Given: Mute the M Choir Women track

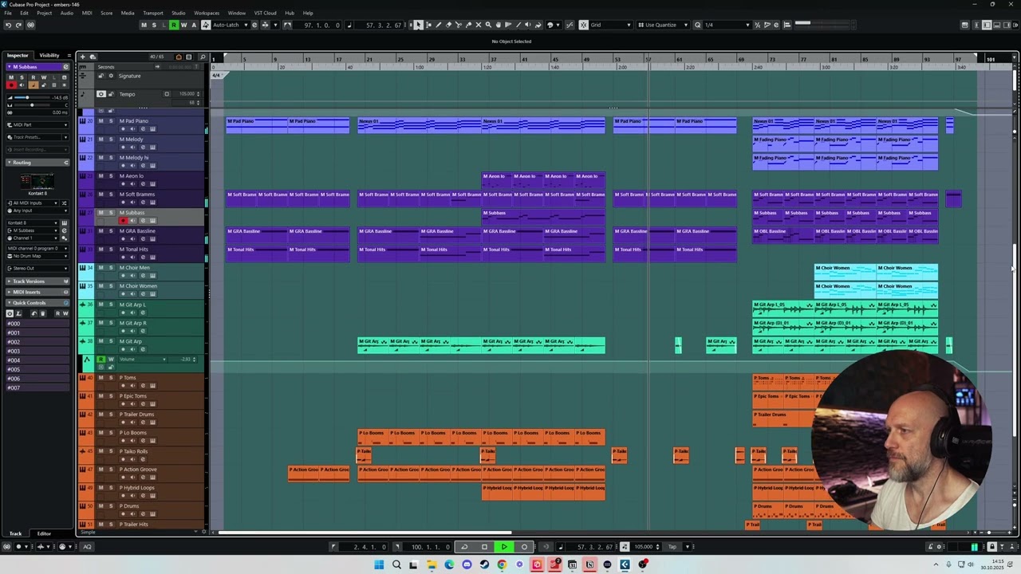Looking at the screenshot, I should [101, 286].
